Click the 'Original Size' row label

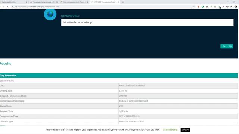pos(6,91)
